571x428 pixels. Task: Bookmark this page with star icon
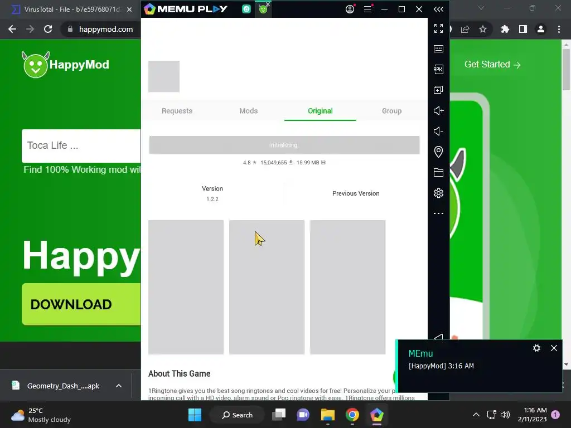click(483, 29)
